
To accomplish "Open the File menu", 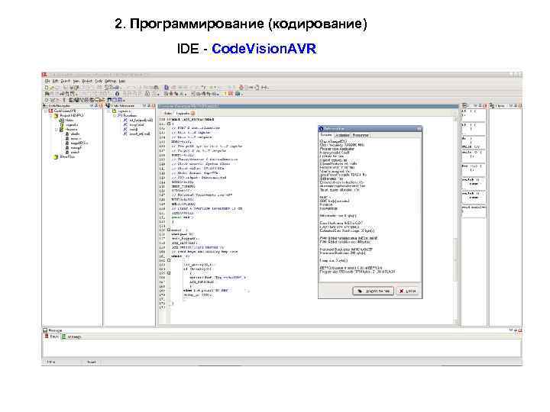I will tap(47, 82).
